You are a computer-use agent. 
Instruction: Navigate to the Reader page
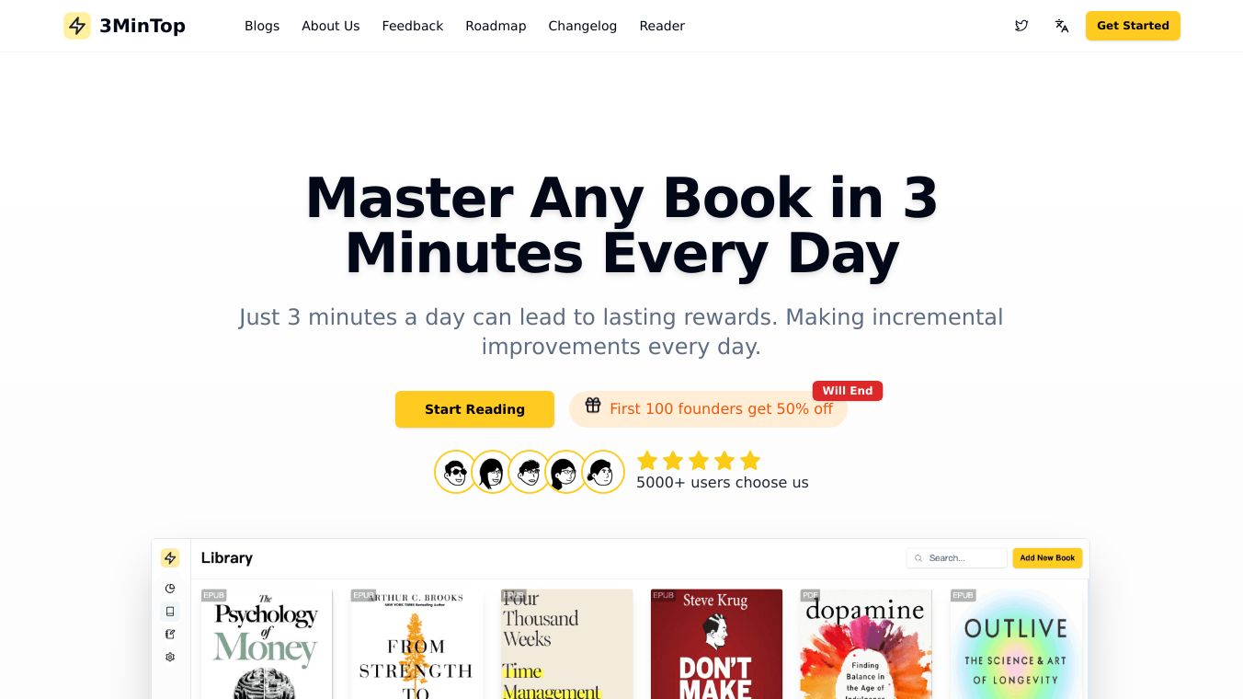pos(662,26)
